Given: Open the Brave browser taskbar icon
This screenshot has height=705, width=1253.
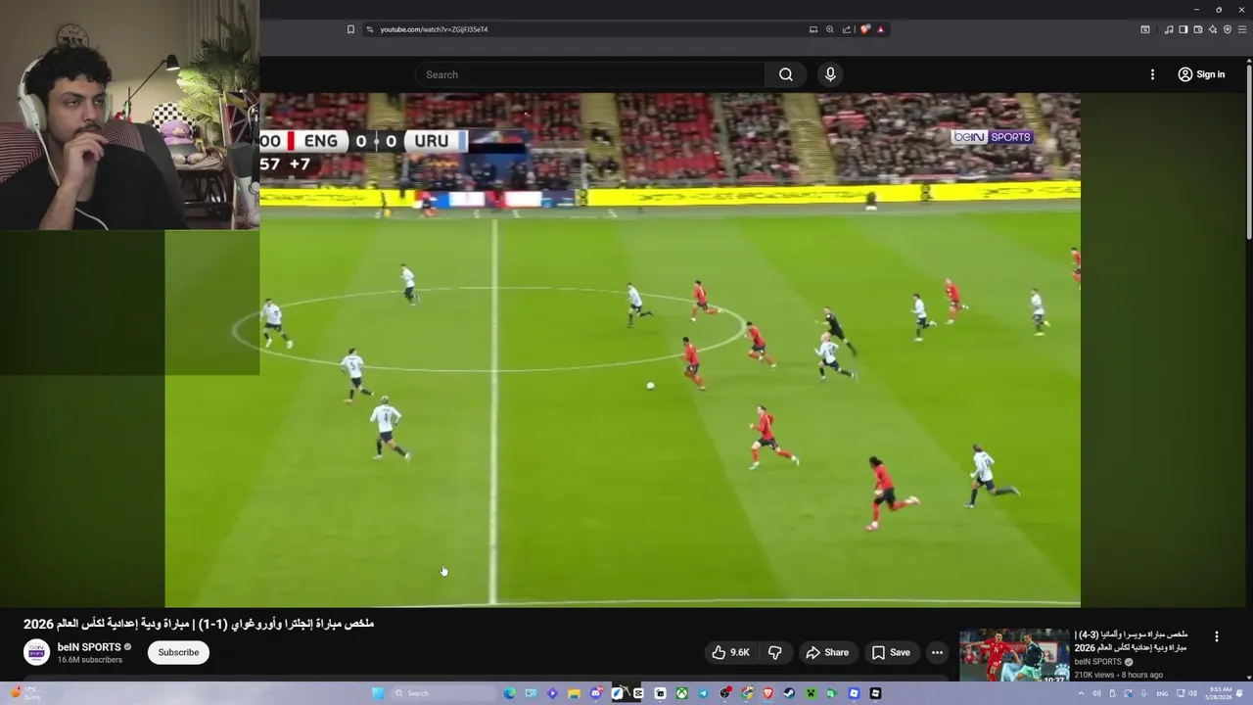Looking at the screenshot, I should click(768, 693).
